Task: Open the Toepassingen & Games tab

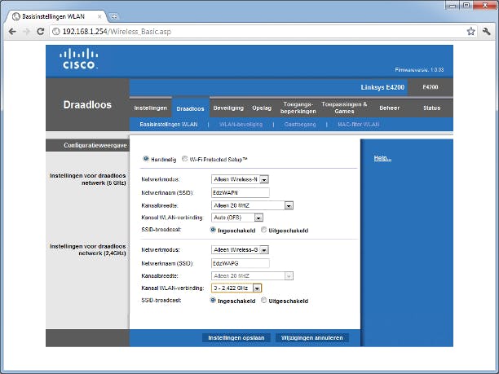Action: pos(344,108)
